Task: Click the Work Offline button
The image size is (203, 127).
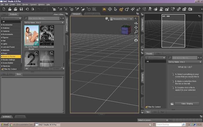Action: click(x=58, y=14)
